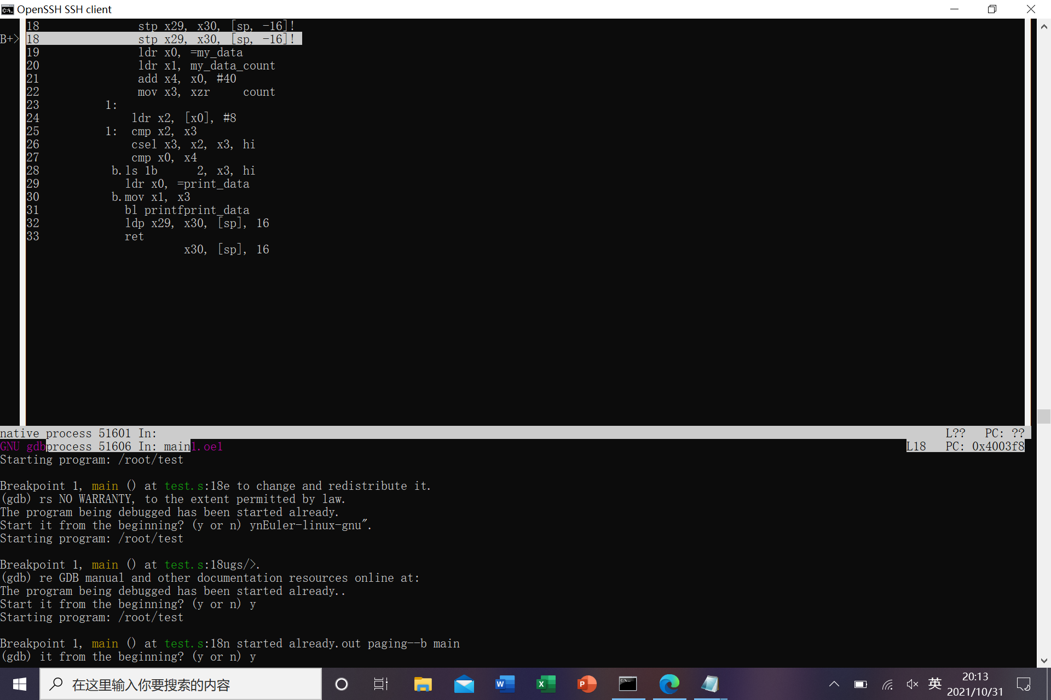1051x700 pixels.
Task: Click the taskbar search box
Action: (181, 684)
